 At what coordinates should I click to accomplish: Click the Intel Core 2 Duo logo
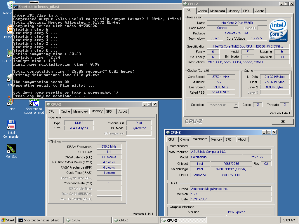pyautogui.click(x=278, y=30)
